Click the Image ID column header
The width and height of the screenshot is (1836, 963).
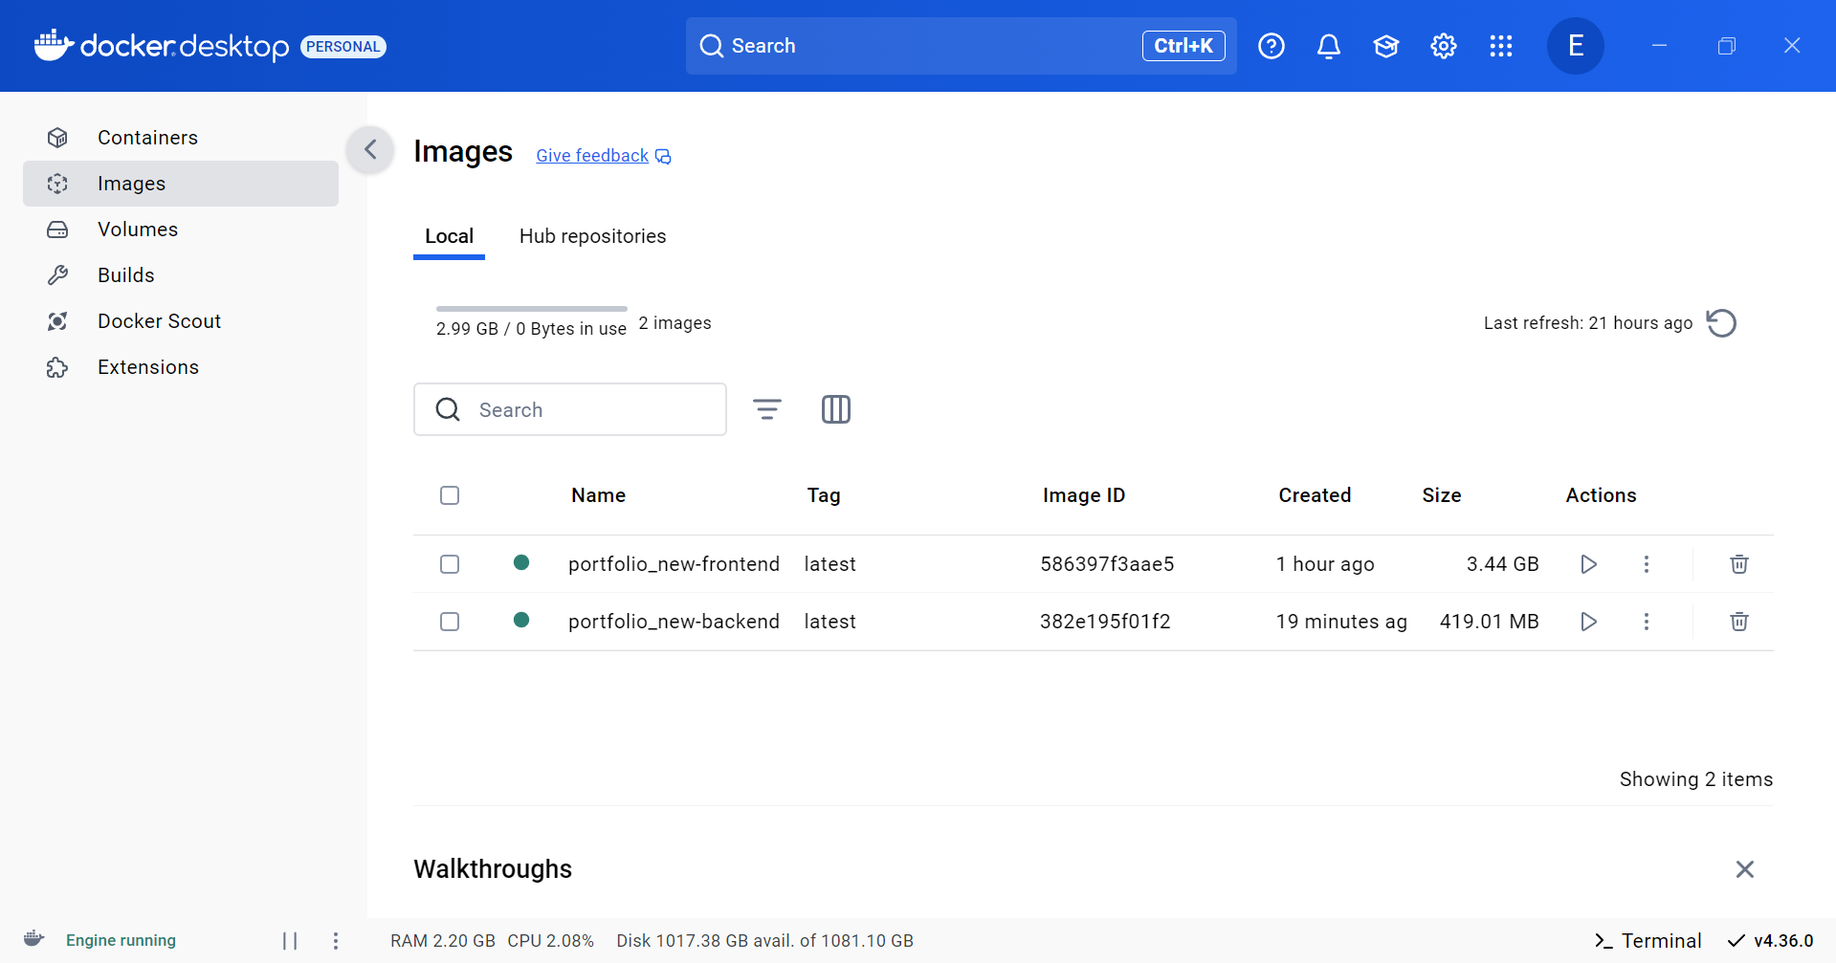(1084, 495)
